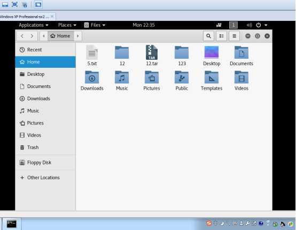
Task: Click the Mon 22:35 clock
Action: click(144, 25)
